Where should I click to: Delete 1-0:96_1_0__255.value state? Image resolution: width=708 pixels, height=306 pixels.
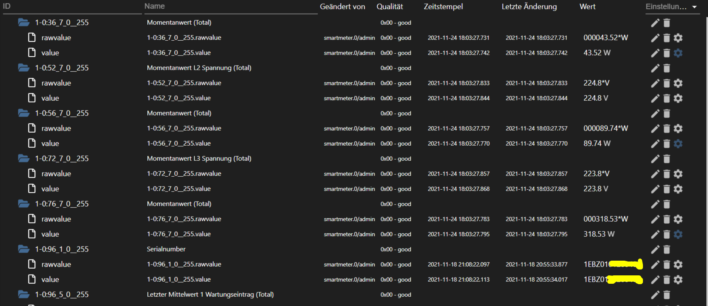click(666, 280)
